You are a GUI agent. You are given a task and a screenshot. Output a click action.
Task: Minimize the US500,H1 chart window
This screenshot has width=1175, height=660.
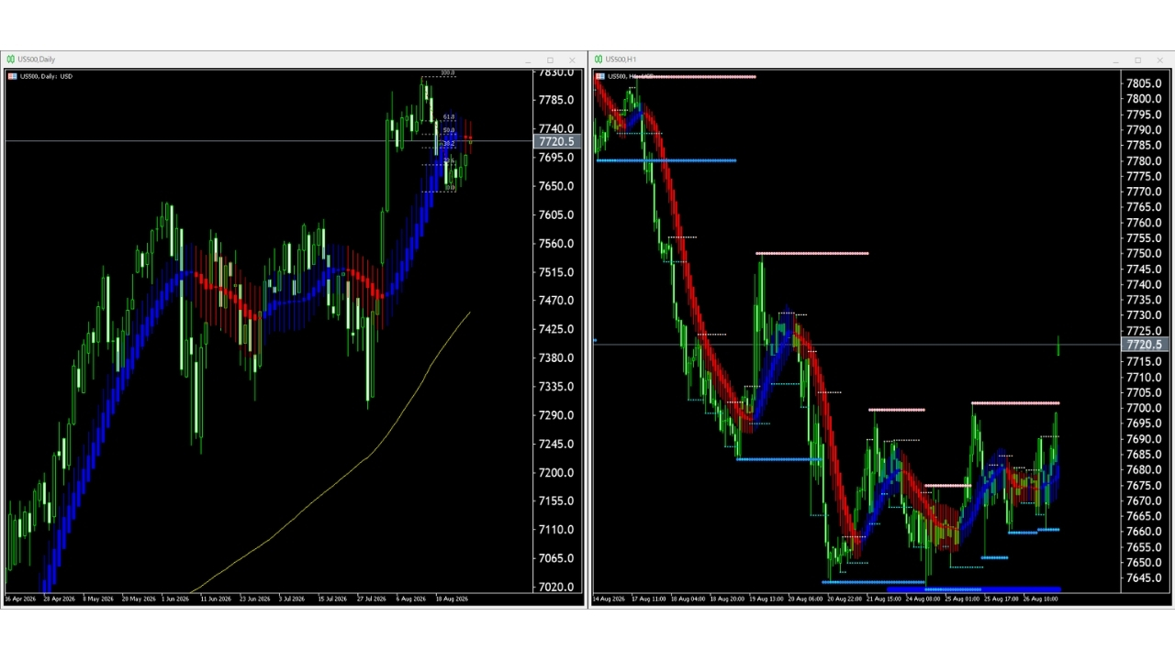pos(1115,60)
